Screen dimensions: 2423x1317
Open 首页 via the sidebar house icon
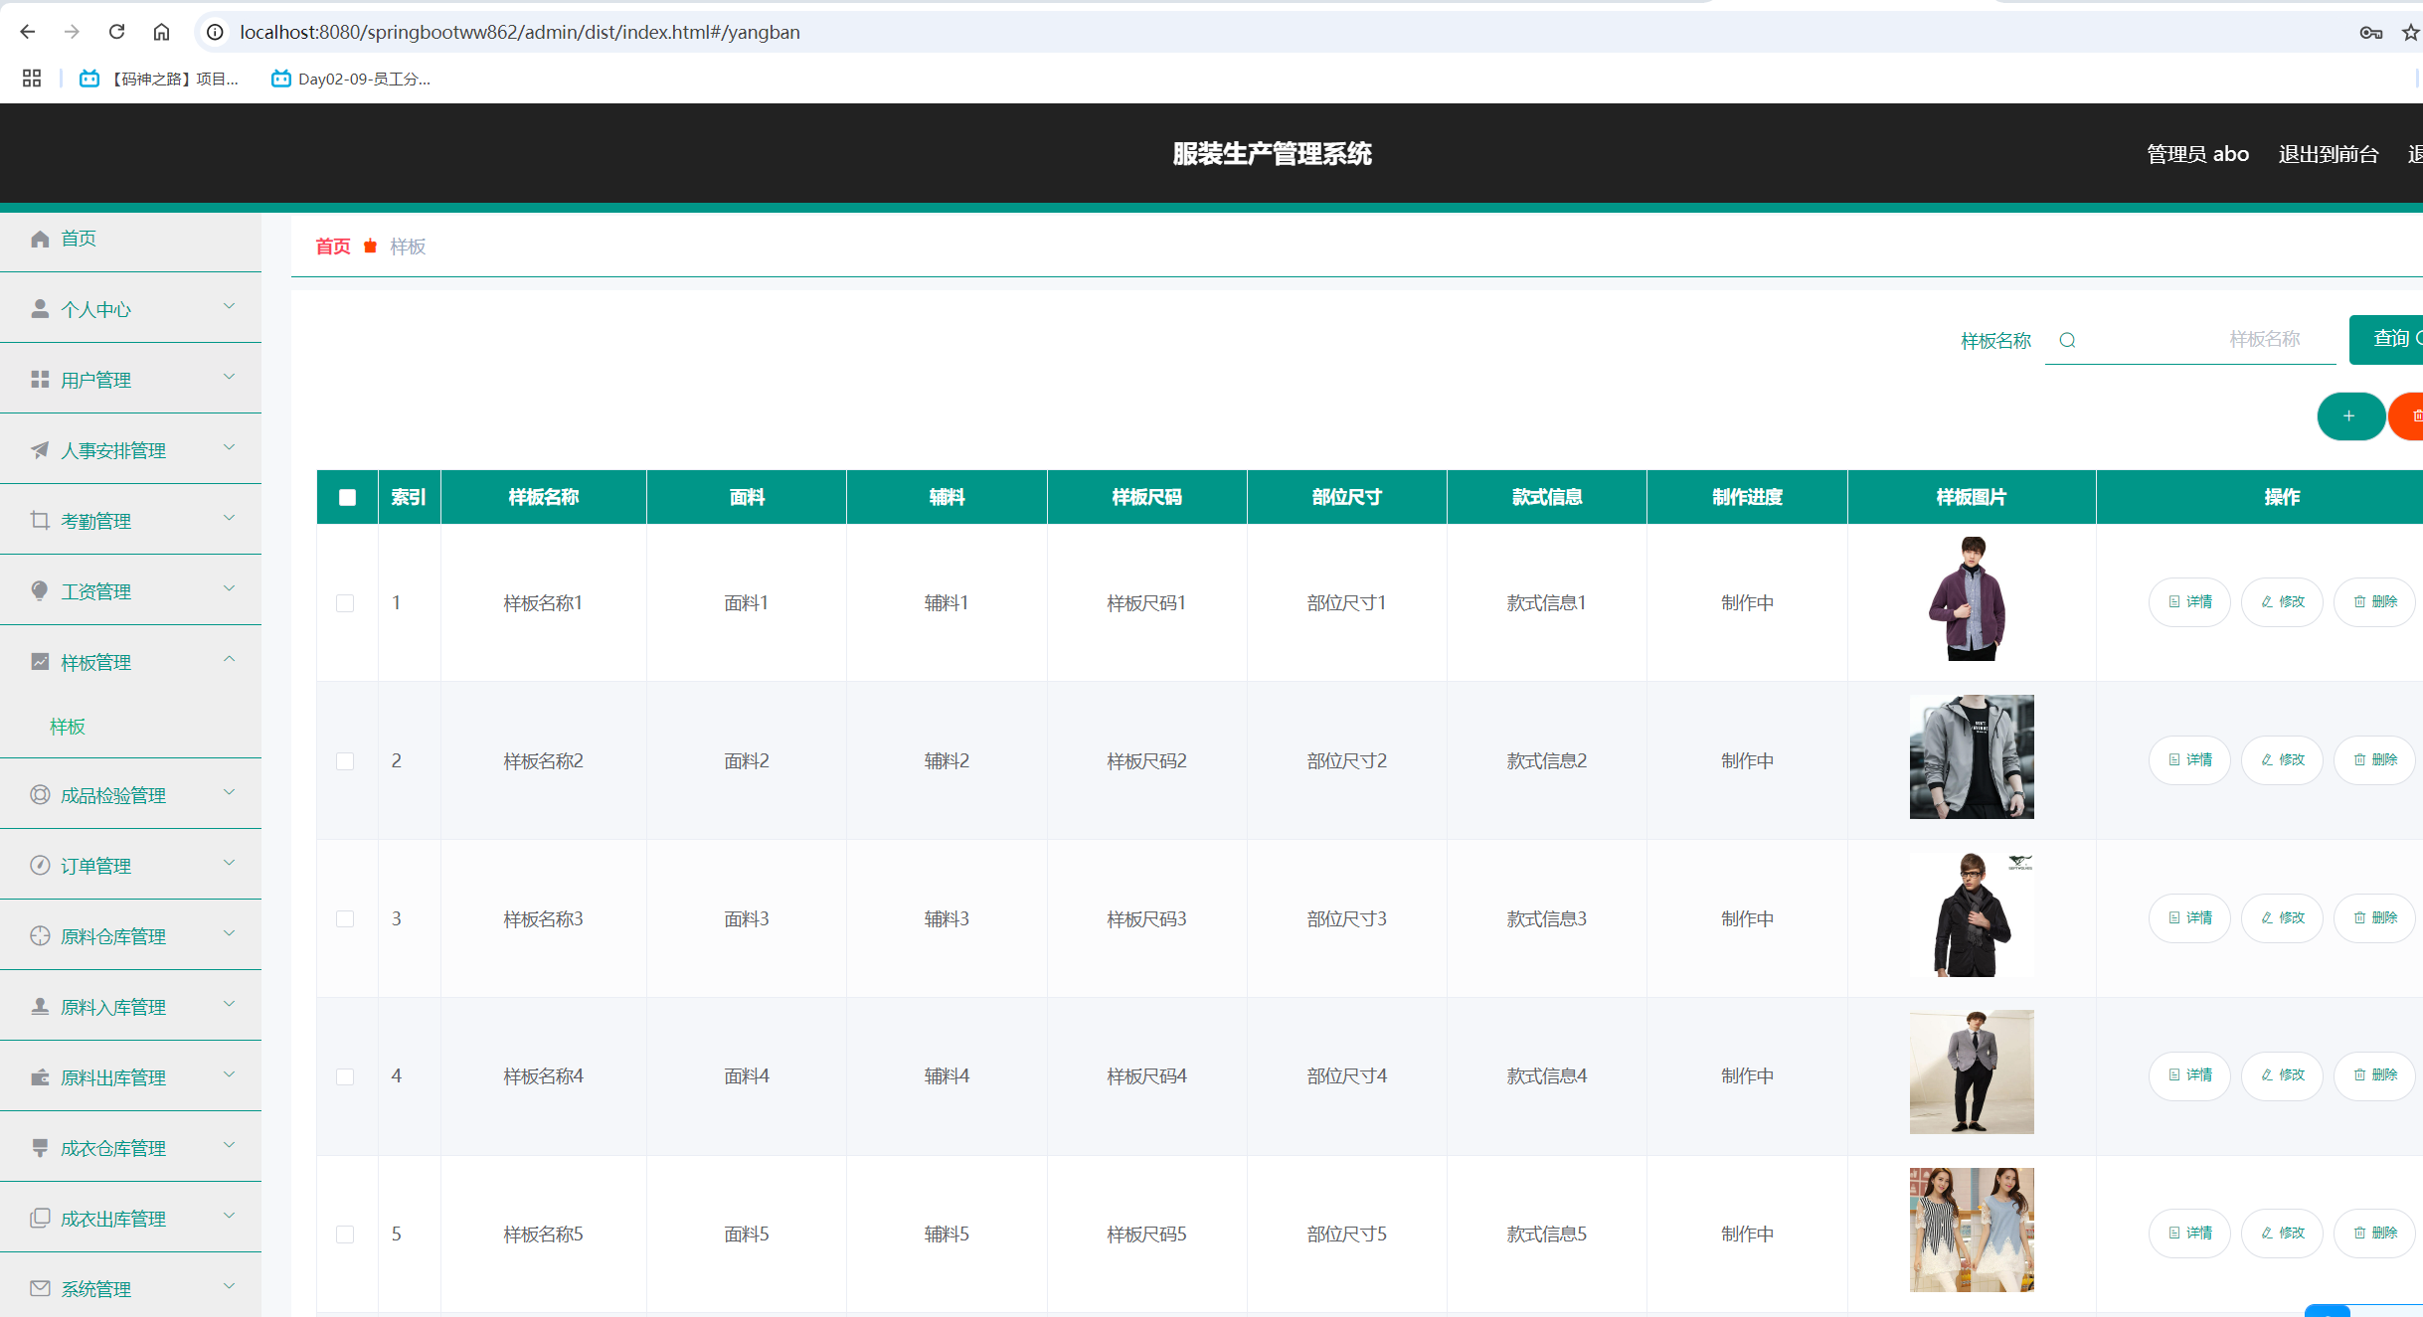(40, 239)
